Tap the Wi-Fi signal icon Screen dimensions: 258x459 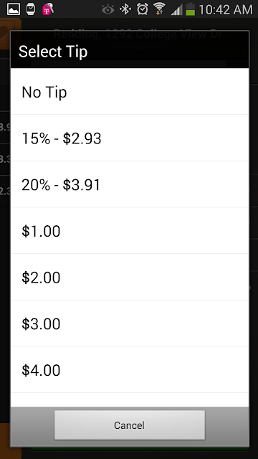tap(159, 9)
